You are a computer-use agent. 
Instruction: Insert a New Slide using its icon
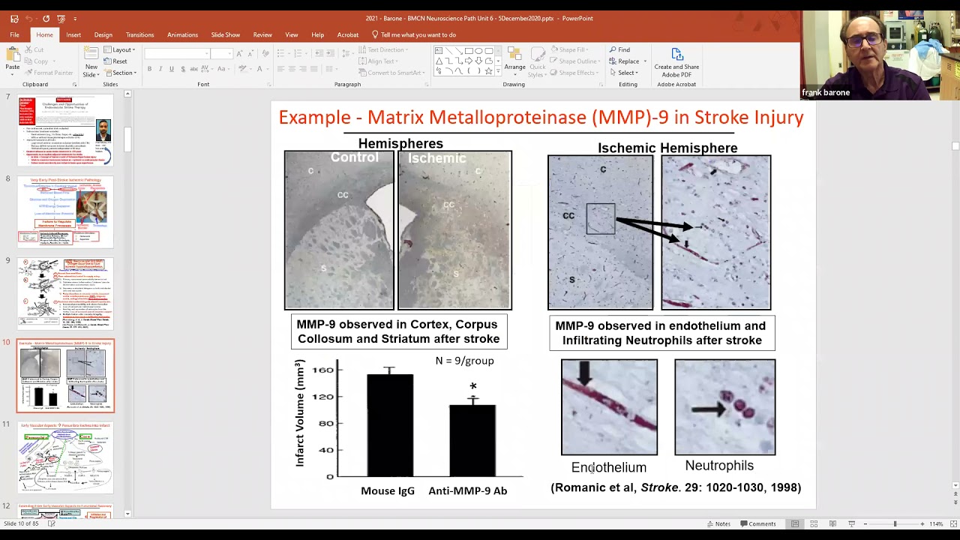(x=91, y=54)
